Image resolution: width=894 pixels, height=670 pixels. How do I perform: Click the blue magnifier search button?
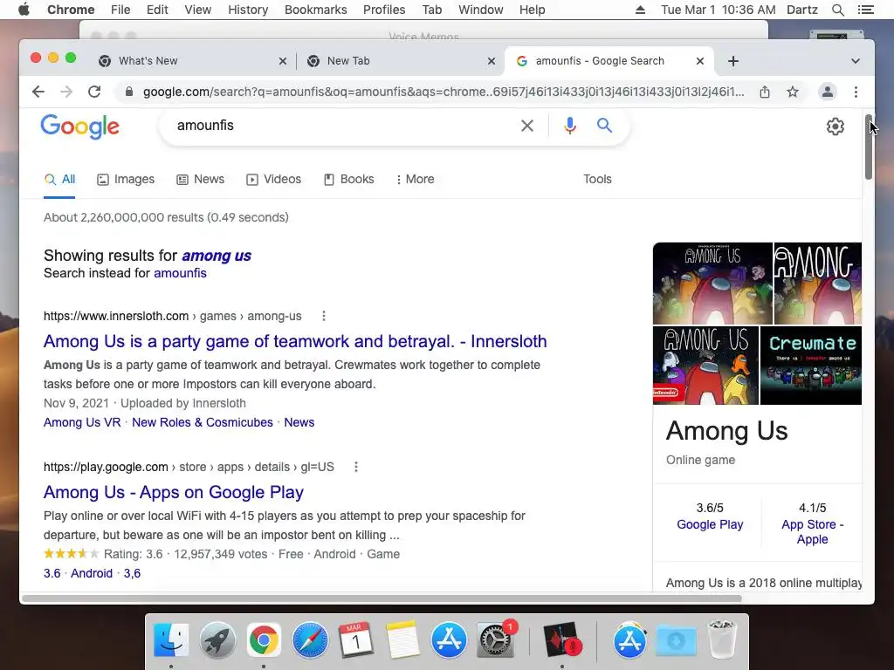[604, 126]
